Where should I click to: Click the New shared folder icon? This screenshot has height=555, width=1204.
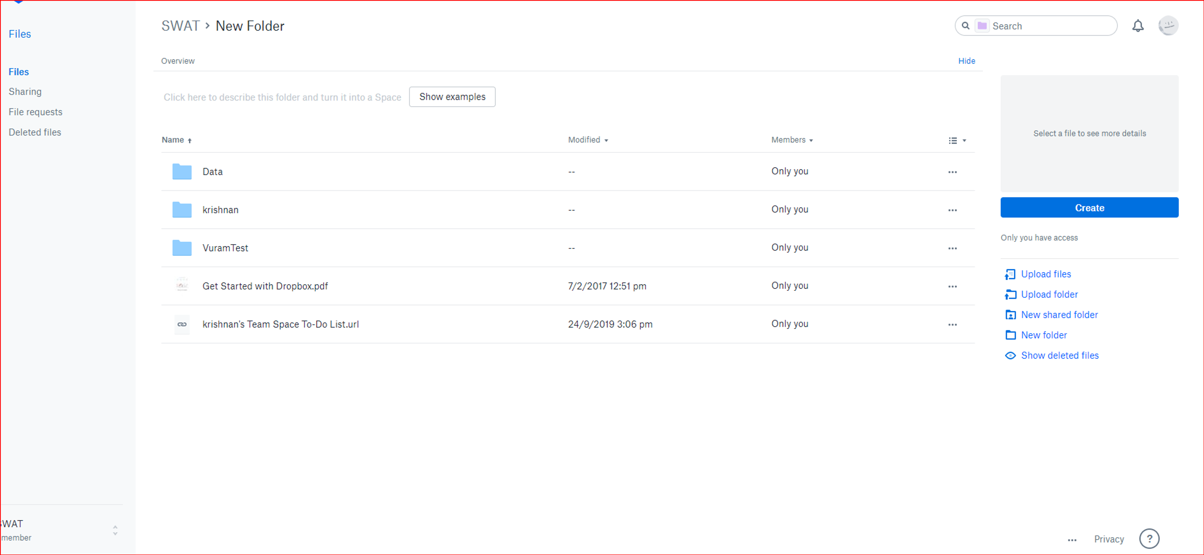[x=1010, y=315]
